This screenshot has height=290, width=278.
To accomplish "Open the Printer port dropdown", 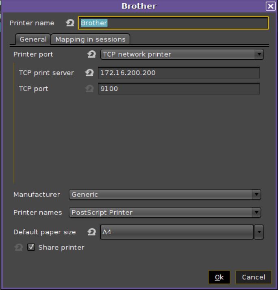I will pyautogui.click(x=258, y=54).
